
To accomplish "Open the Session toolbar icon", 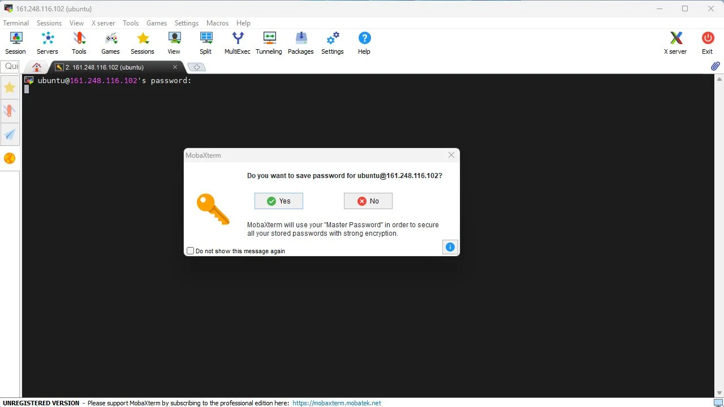I will point(16,43).
